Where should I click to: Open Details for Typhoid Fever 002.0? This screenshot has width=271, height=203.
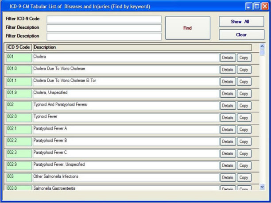click(228, 118)
